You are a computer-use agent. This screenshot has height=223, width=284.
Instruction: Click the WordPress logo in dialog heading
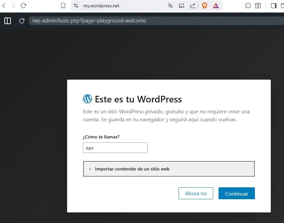tap(87, 99)
